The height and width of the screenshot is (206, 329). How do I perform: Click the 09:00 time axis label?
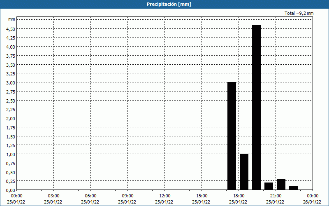(x=127, y=196)
